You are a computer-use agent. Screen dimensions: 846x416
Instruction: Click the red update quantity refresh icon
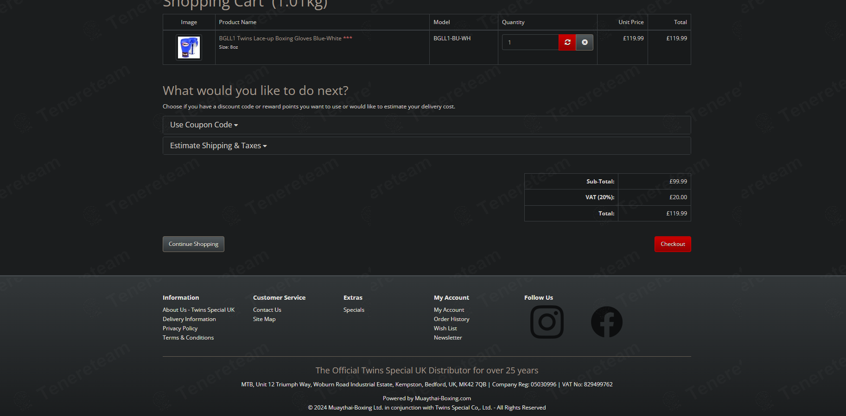pos(567,42)
